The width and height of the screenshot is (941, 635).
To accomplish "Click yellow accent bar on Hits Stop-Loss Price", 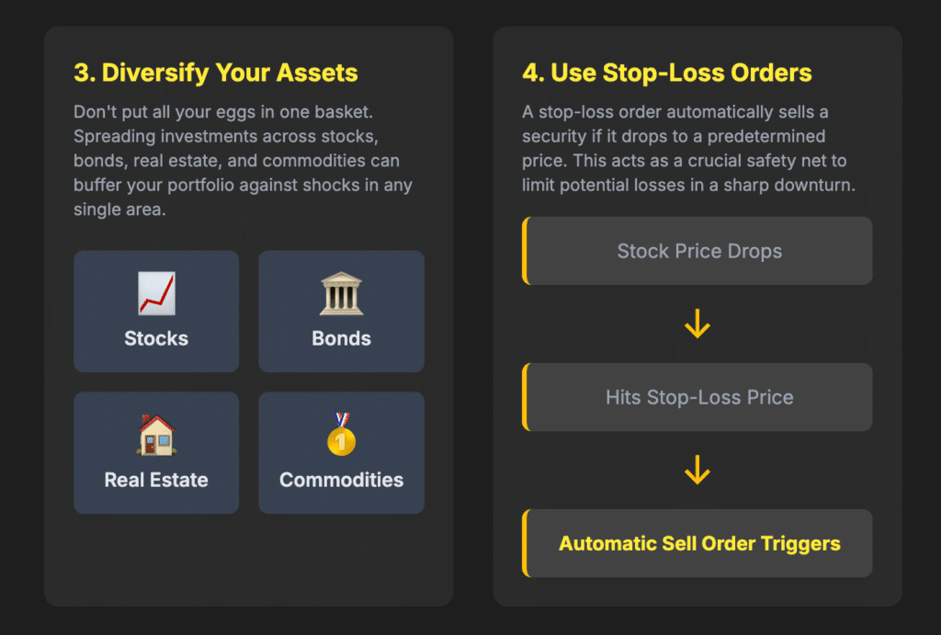I will click(525, 397).
